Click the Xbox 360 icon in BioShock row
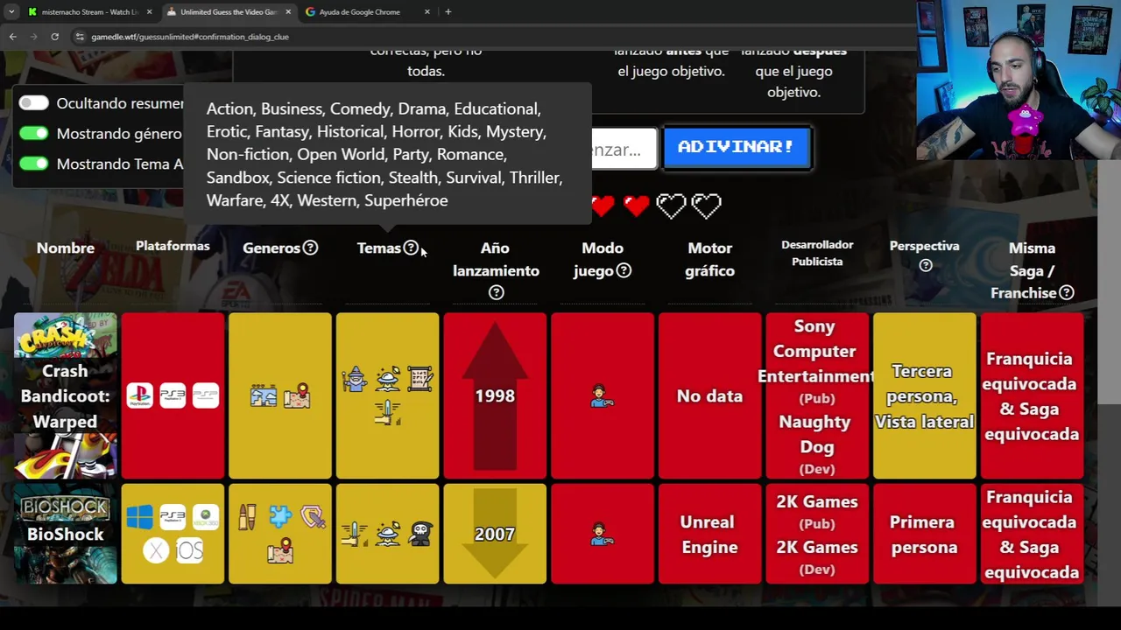The image size is (1121, 630). [x=206, y=517]
